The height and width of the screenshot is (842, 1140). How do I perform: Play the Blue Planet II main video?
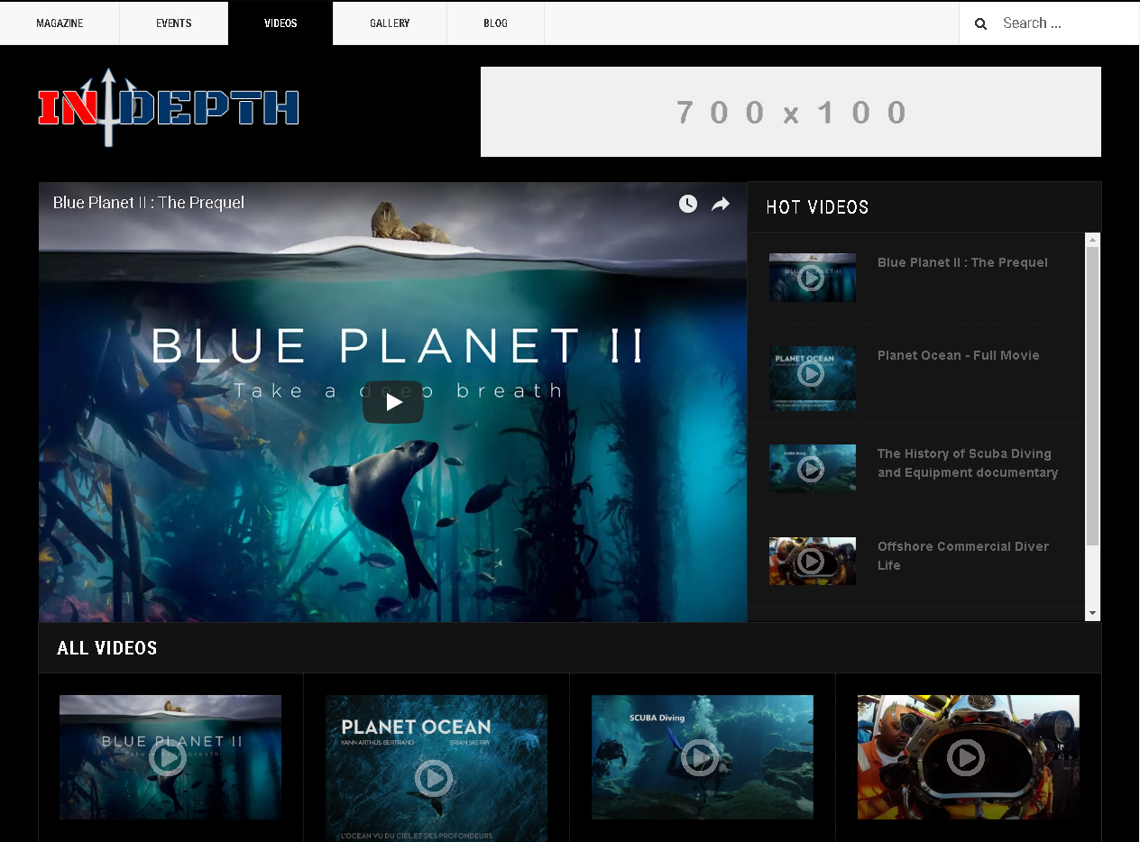pyautogui.click(x=393, y=402)
